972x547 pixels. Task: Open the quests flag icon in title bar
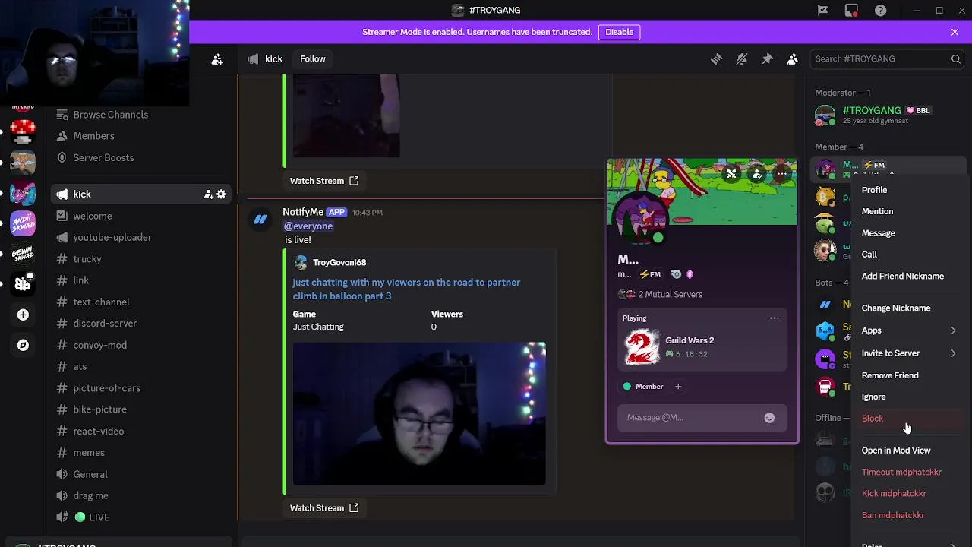coord(822,10)
